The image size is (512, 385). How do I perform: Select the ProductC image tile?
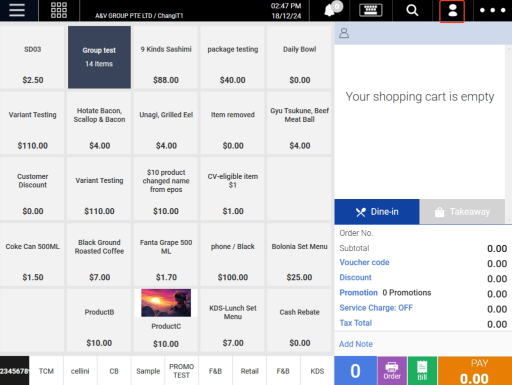point(165,303)
